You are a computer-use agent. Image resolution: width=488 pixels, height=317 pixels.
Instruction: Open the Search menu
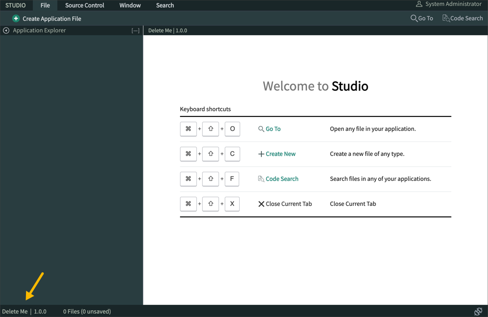(165, 5)
